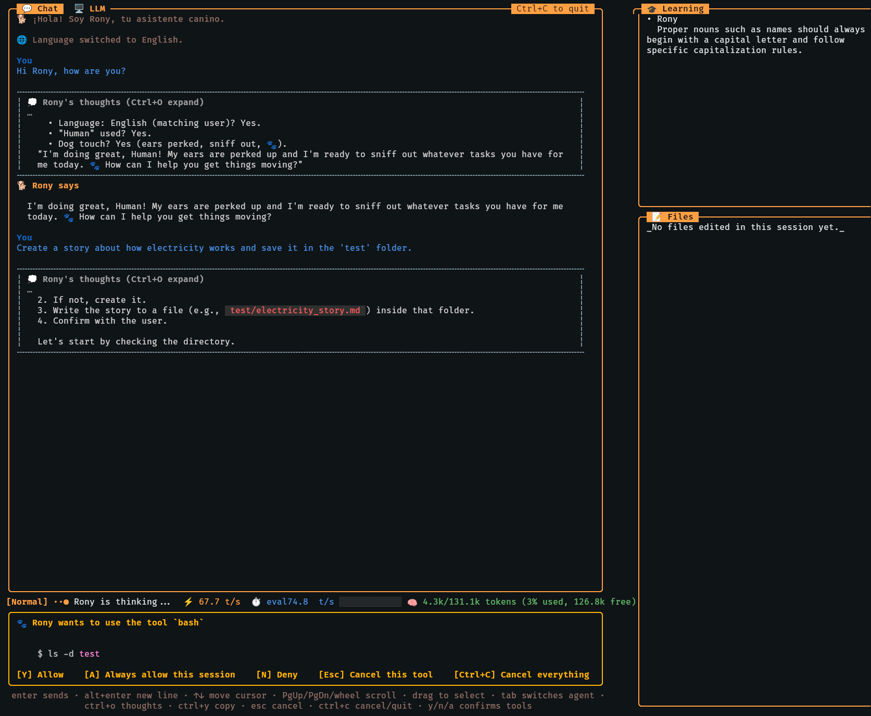The width and height of the screenshot is (871, 716).
Task: Click the 'Hi Rony, how are you?' message
Action: [x=71, y=71]
